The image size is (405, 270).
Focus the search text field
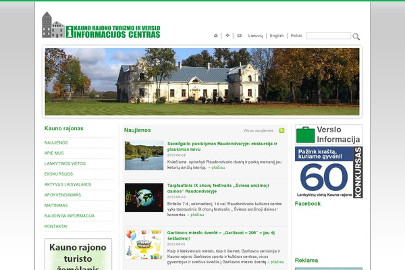[x=328, y=36]
